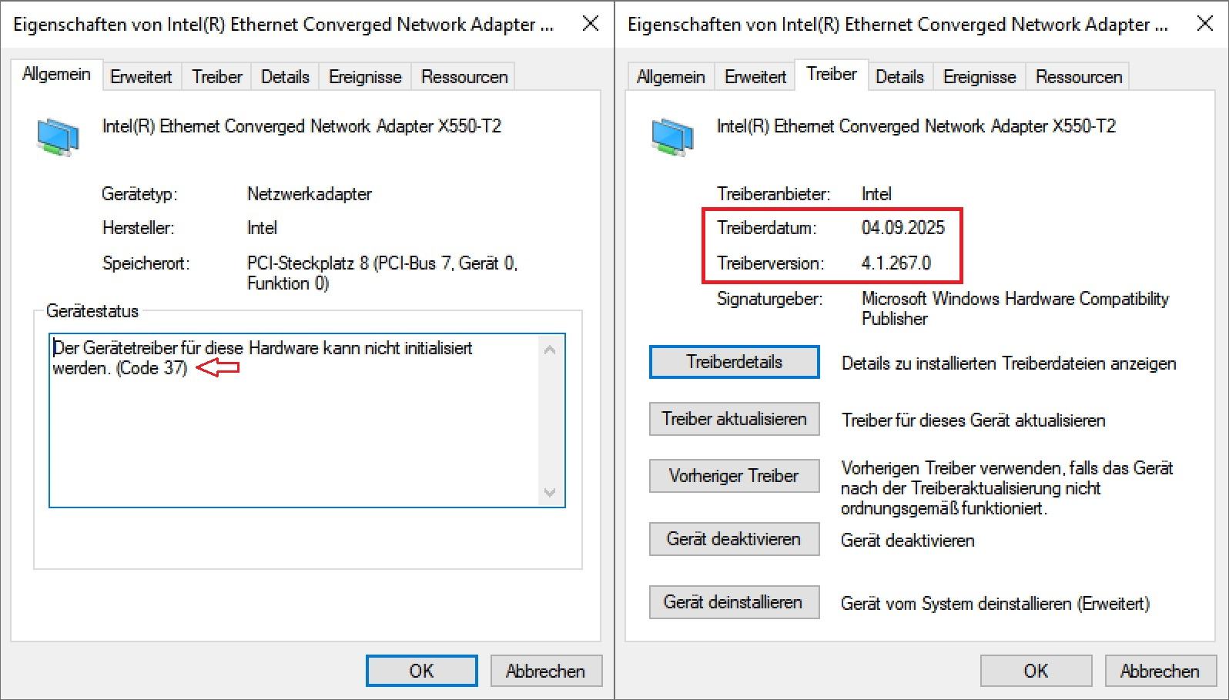
Task: Click Gerät deaktivieren to disable the device
Action: click(734, 539)
